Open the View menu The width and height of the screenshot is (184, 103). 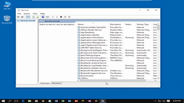tap(35, 13)
